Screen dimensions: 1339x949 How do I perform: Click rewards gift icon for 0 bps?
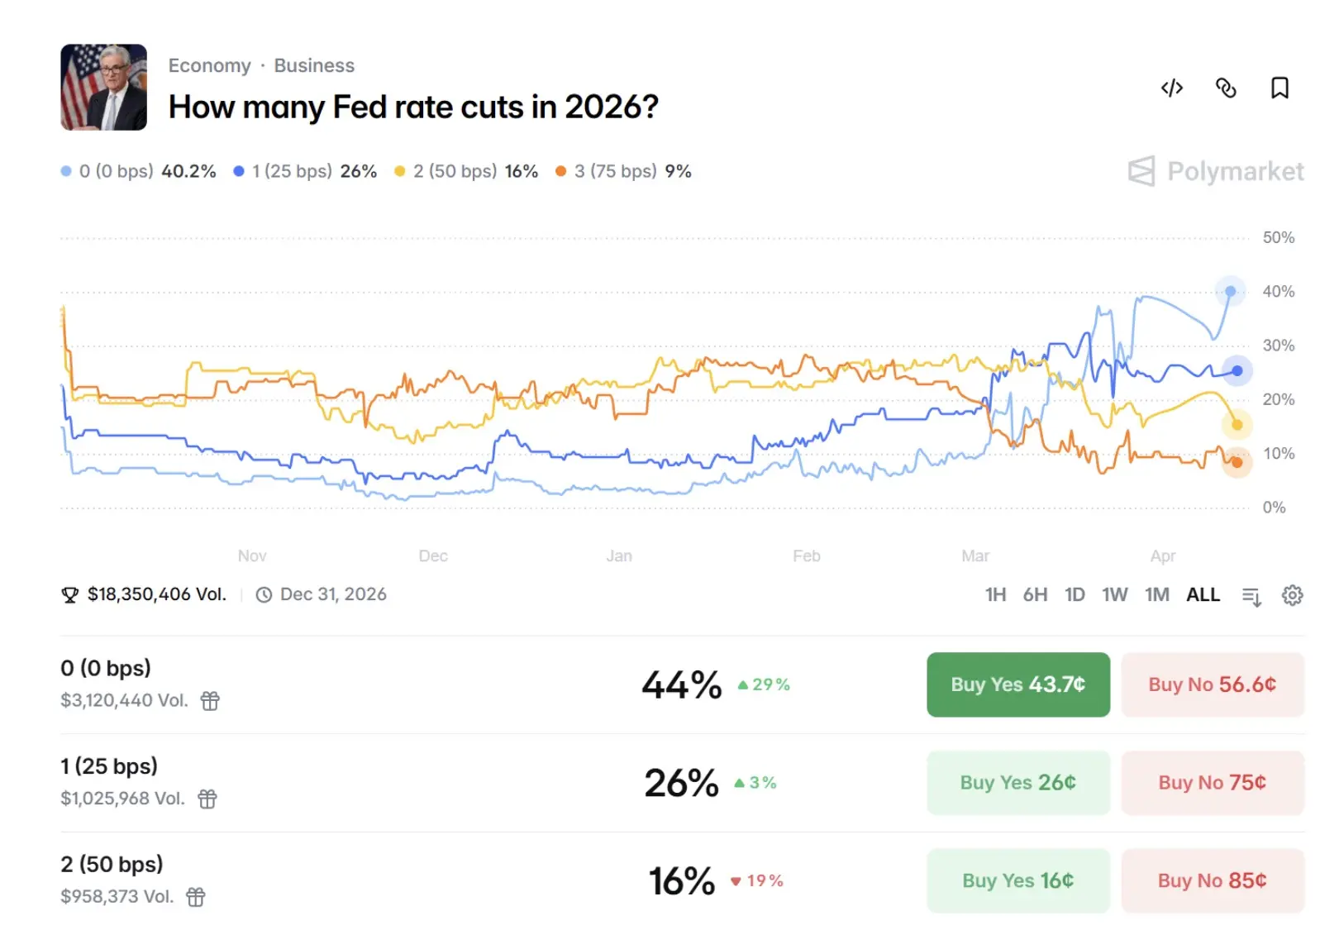[x=211, y=701]
